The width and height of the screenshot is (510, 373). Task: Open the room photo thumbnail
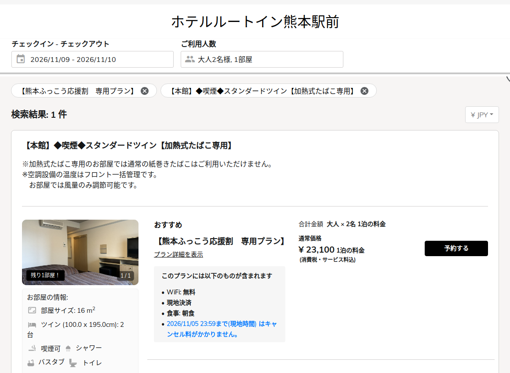pos(80,252)
